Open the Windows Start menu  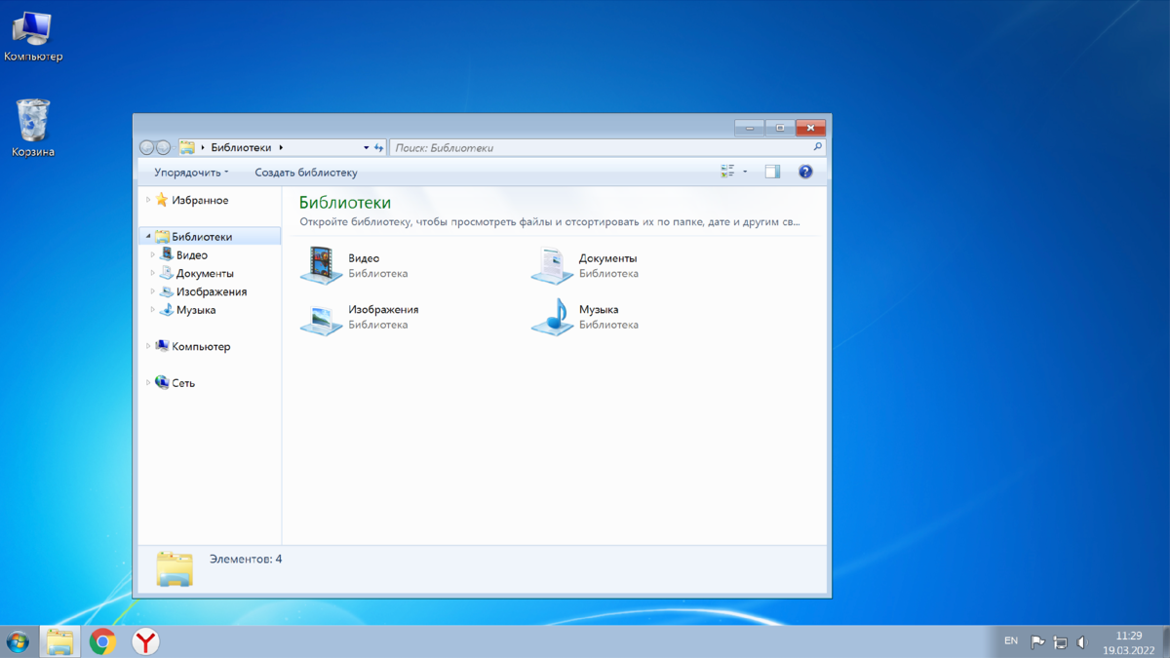[18, 641]
